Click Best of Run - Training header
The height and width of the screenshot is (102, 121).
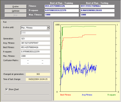coord(61,3)
